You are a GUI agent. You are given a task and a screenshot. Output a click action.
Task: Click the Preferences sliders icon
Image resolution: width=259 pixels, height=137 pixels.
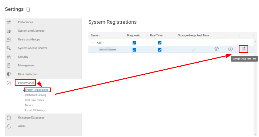click(9, 22)
